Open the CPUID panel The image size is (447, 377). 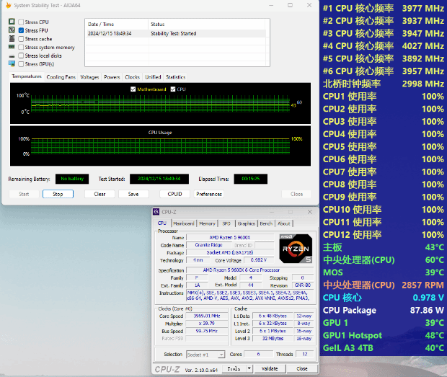click(x=174, y=194)
